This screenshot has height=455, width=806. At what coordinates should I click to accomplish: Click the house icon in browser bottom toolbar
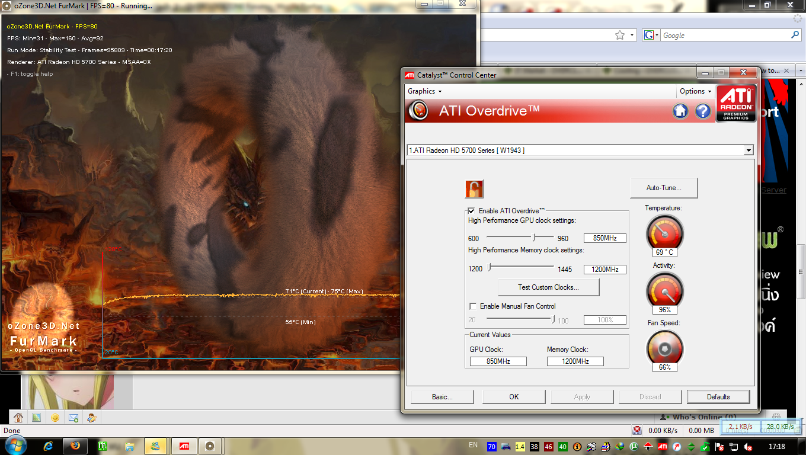(x=18, y=418)
